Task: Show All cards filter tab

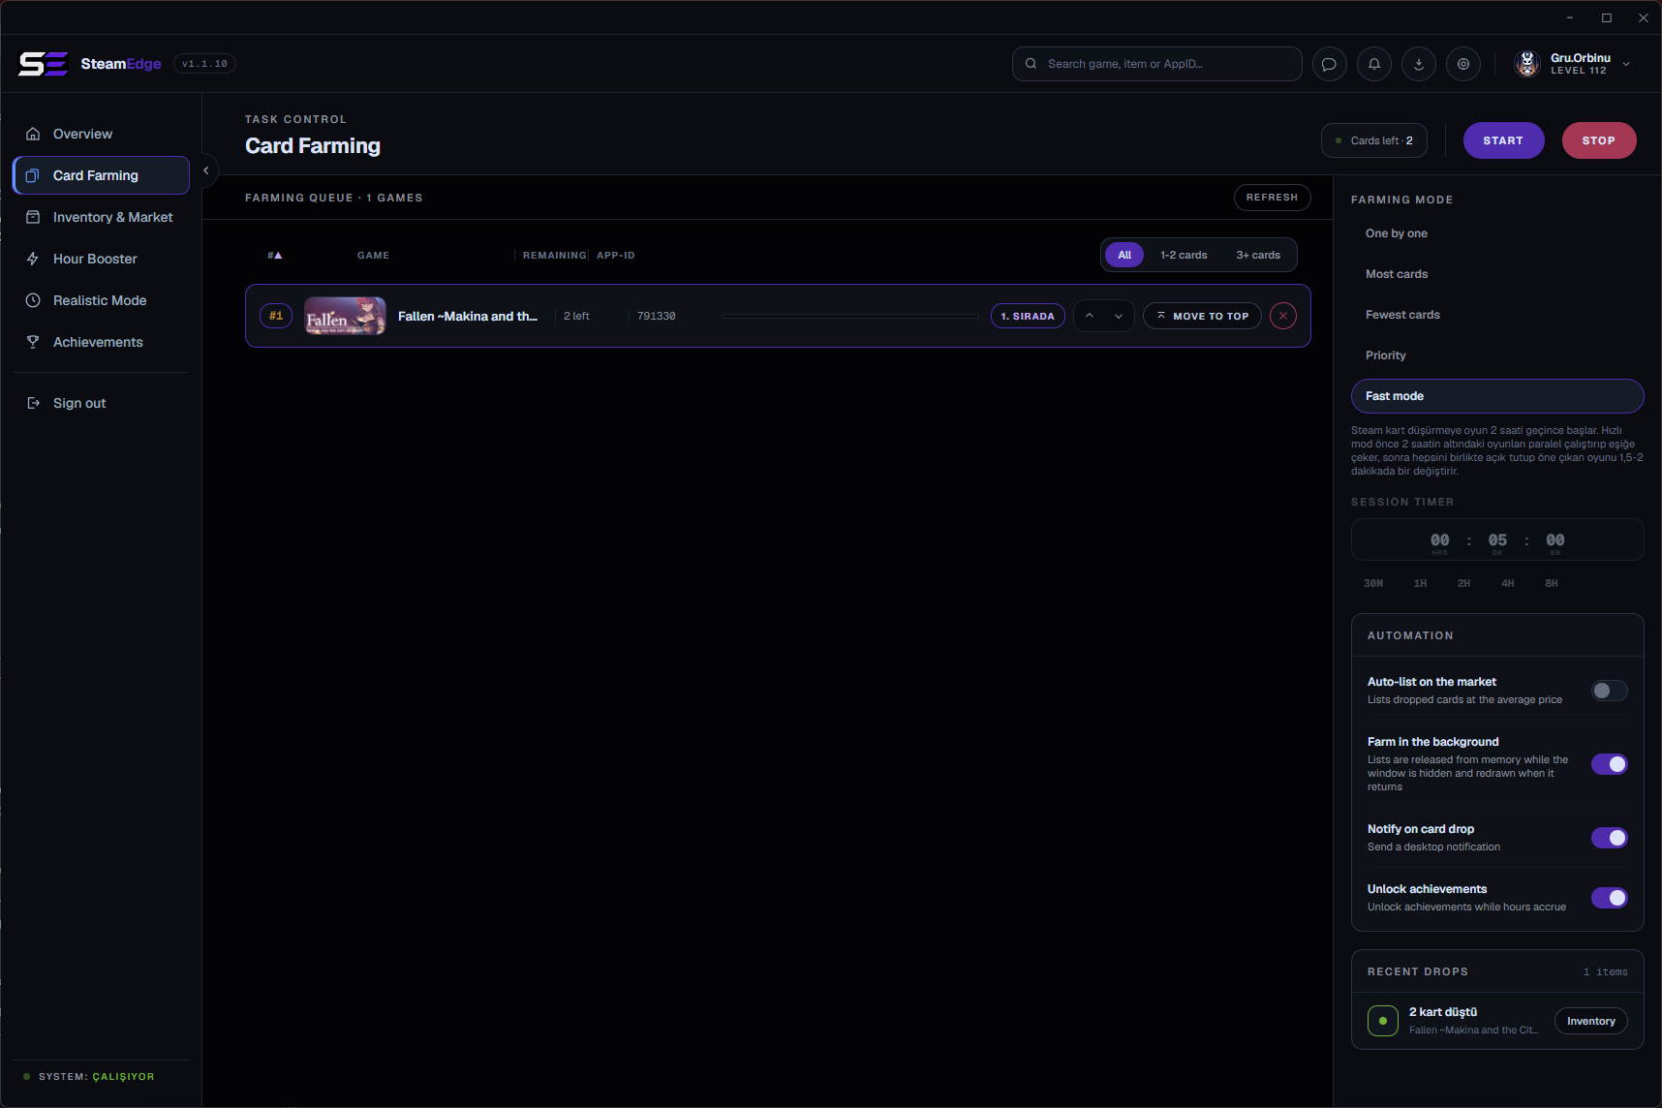Action: tap(1124, 255)
